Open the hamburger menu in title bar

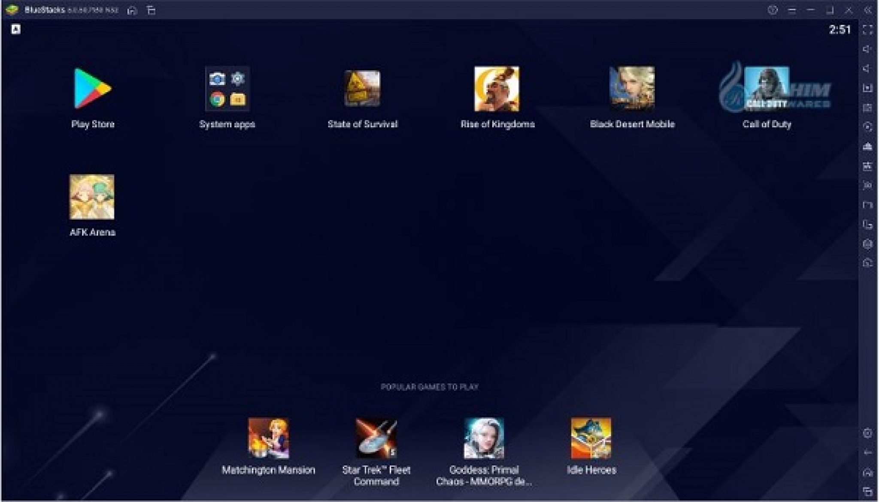pos(792,10)
